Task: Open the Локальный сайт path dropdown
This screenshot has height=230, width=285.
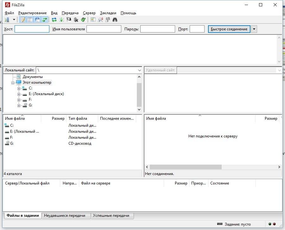Action: [x=139, y=70]
